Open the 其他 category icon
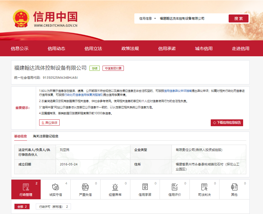263x214 pixels. (x=234, y=187)
